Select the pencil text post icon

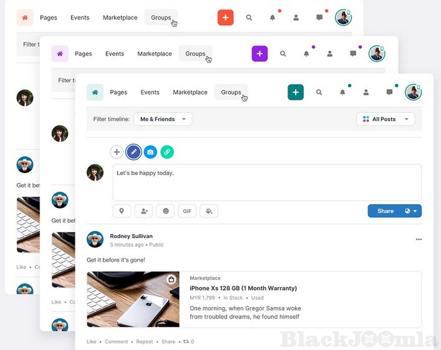coord(133,152)
